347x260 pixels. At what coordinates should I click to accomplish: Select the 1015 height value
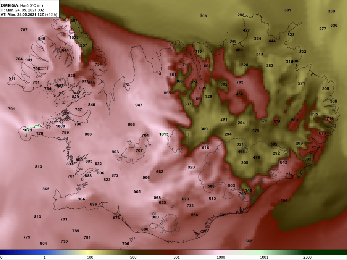164,134
